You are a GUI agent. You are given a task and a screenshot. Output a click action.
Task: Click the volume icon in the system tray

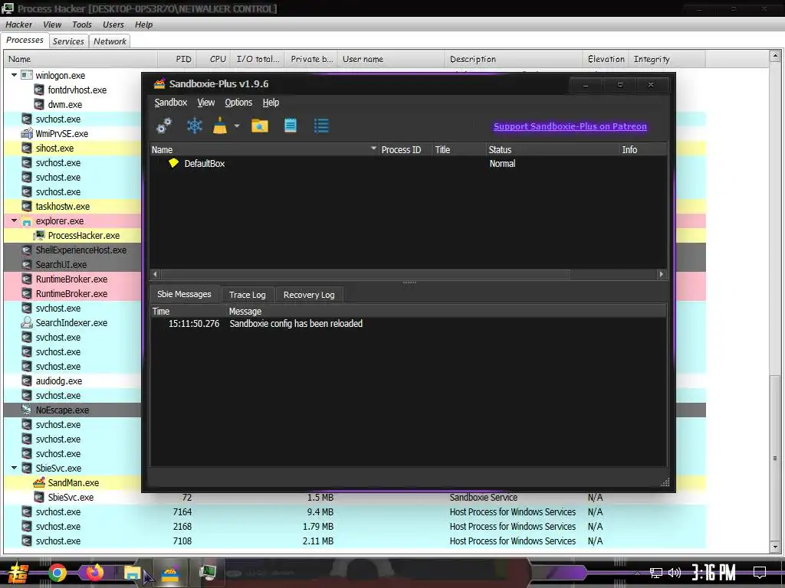675,573
